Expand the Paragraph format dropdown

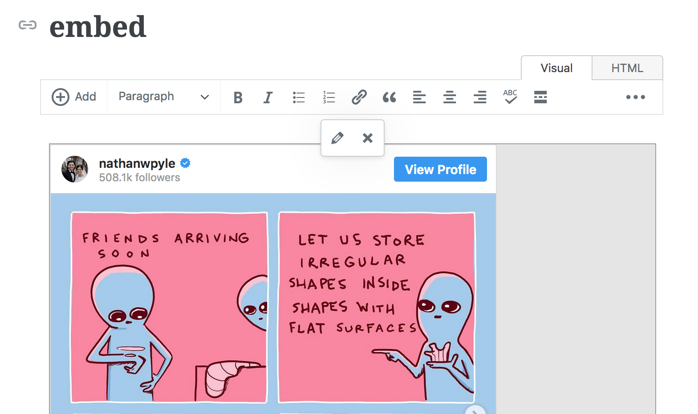[164, 97]
